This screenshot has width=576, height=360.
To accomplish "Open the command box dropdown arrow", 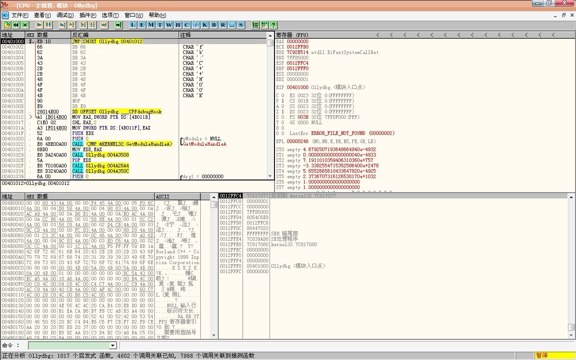I will click(113, 346).
